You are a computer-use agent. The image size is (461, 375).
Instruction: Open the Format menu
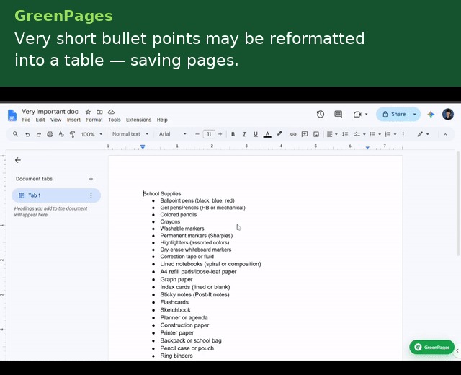(x=94, y=120)
